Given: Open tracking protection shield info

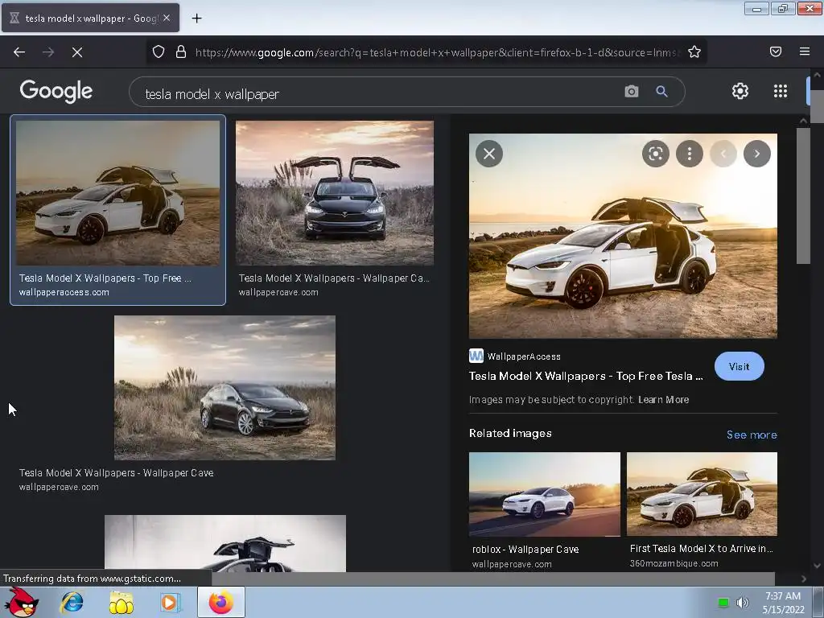Looking at the screenshot, I should pyautogui.click(x=159, y=52).
